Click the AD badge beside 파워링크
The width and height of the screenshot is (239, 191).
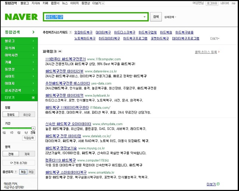pos(60,52)
